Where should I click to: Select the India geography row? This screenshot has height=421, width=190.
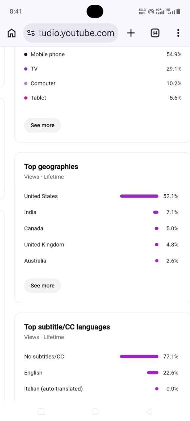(x=101, y=212)
